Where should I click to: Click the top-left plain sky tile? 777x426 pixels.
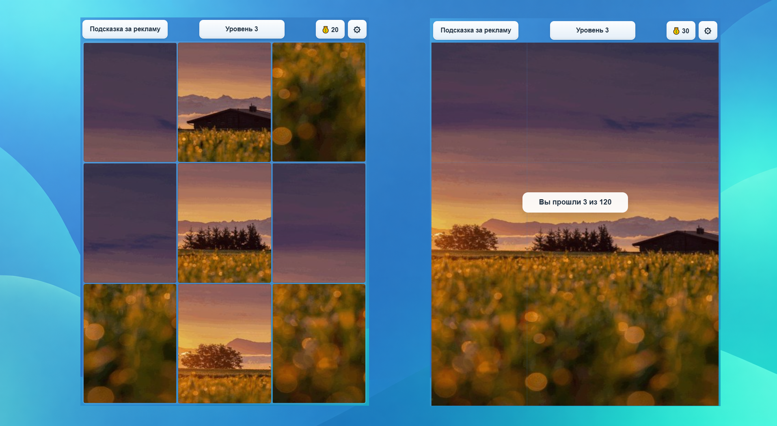pos(129,102)
